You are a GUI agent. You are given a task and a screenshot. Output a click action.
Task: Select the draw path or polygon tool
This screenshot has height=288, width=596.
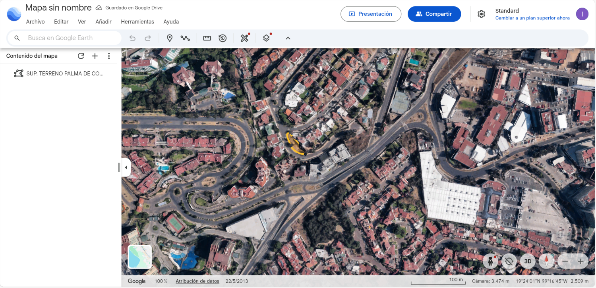pos(185,38)
